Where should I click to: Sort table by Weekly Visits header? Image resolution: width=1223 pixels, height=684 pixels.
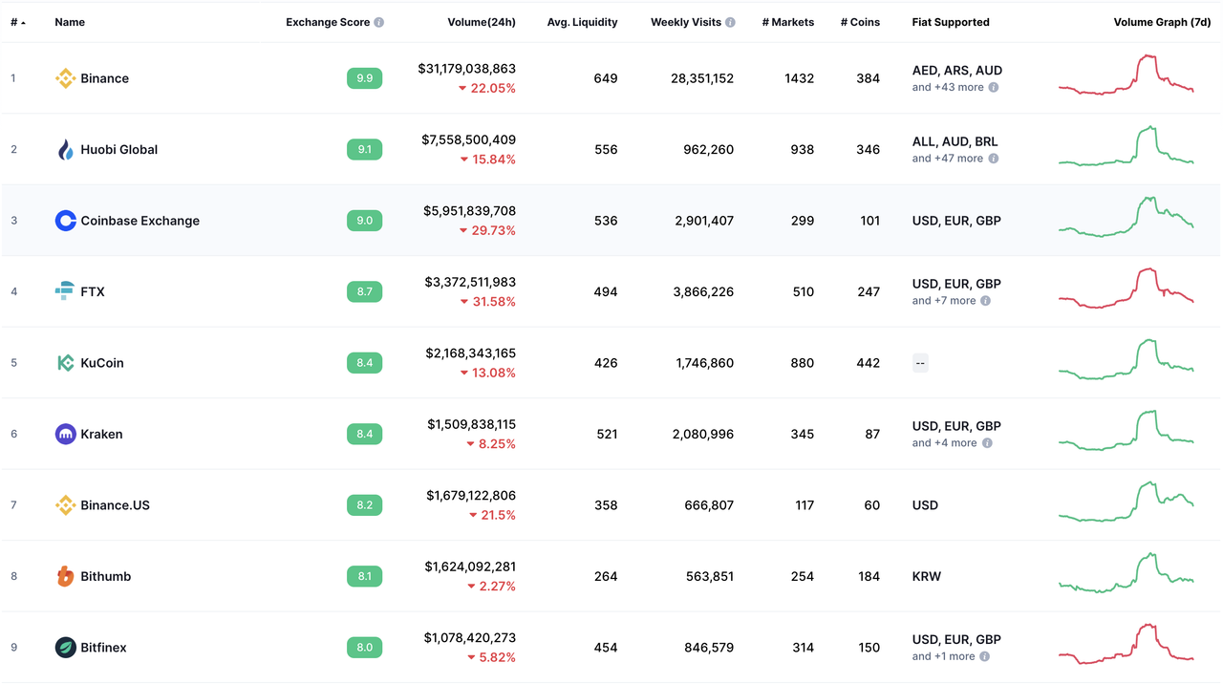click(x=686, y=22)
